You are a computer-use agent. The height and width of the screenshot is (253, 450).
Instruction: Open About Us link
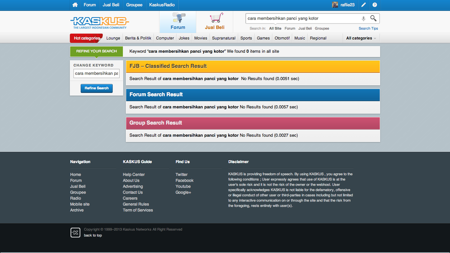(131, 181)
